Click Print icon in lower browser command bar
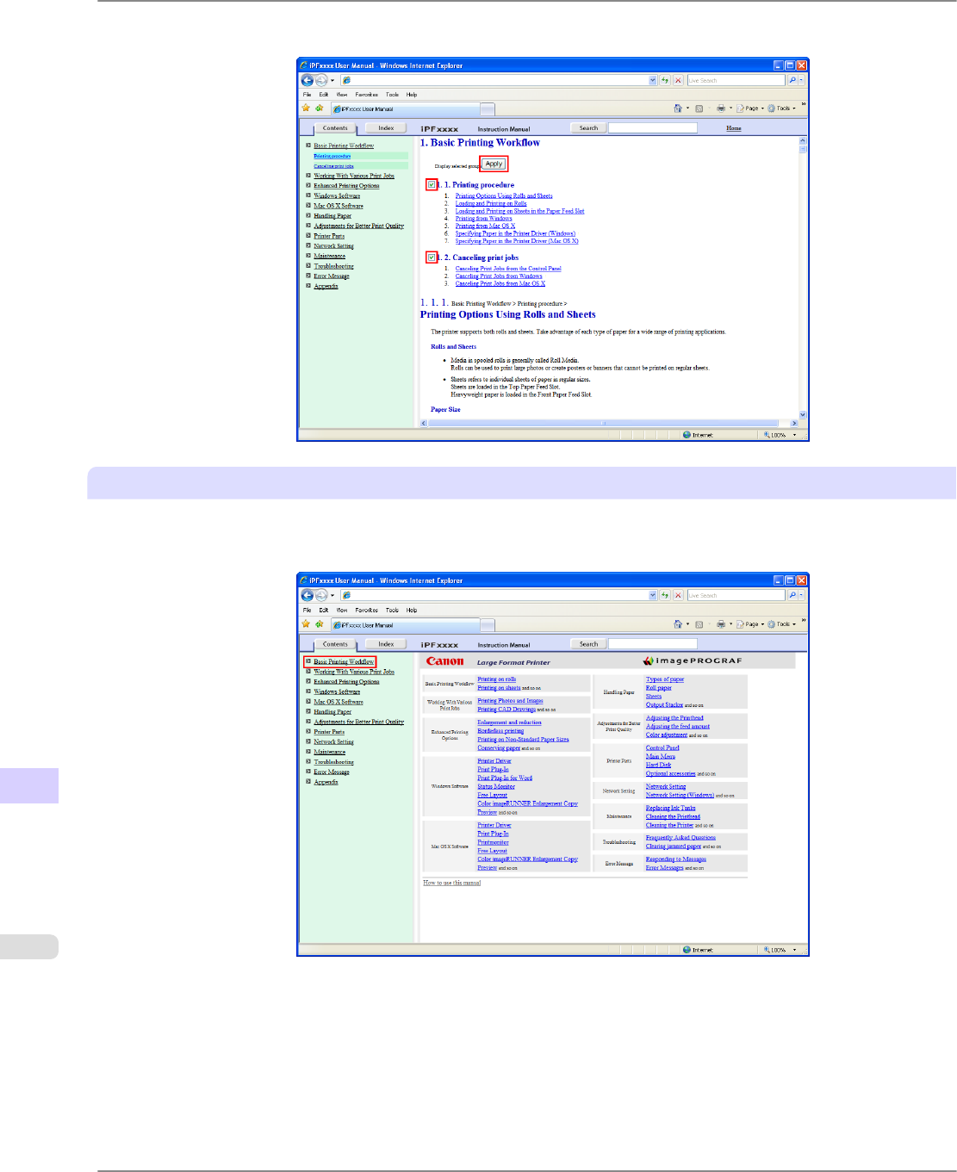The width and height of the screenshot is (957, 1172). [x=720, y=624]
